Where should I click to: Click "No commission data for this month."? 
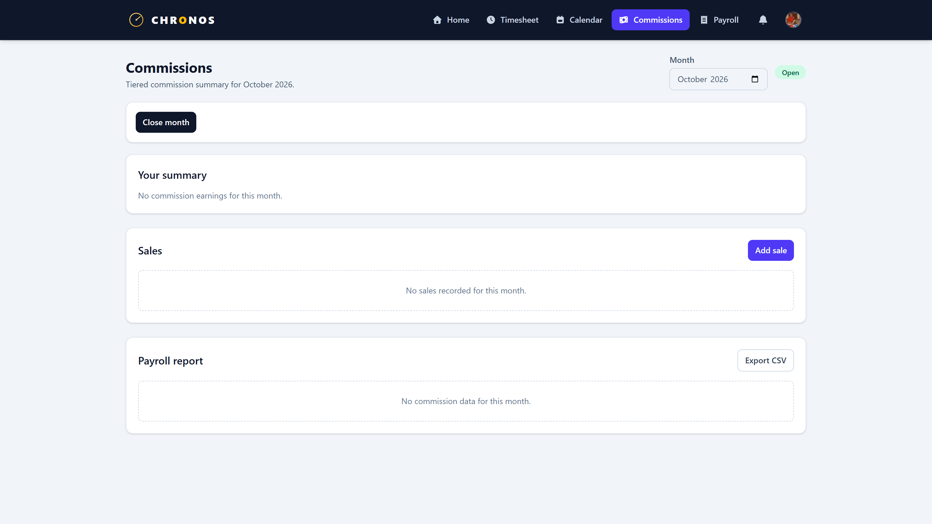point(466,401)
